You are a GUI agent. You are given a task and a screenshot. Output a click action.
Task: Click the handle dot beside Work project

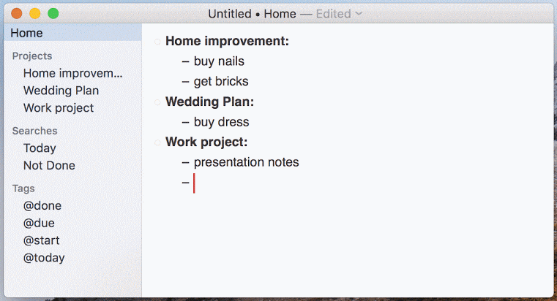157,143
